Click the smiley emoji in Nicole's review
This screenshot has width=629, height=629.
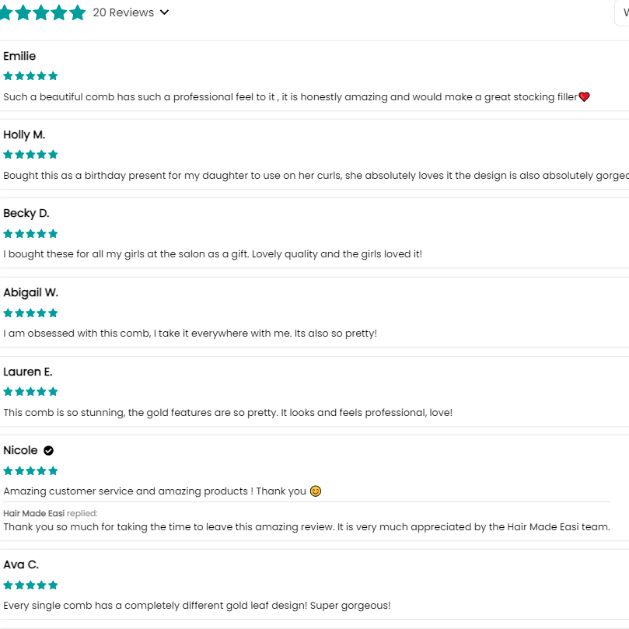[x=316, y=491]
